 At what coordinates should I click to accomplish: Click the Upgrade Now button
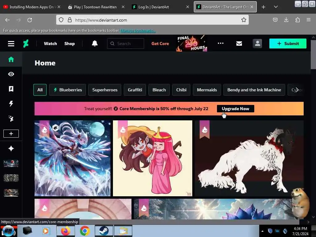pos(235,109)
